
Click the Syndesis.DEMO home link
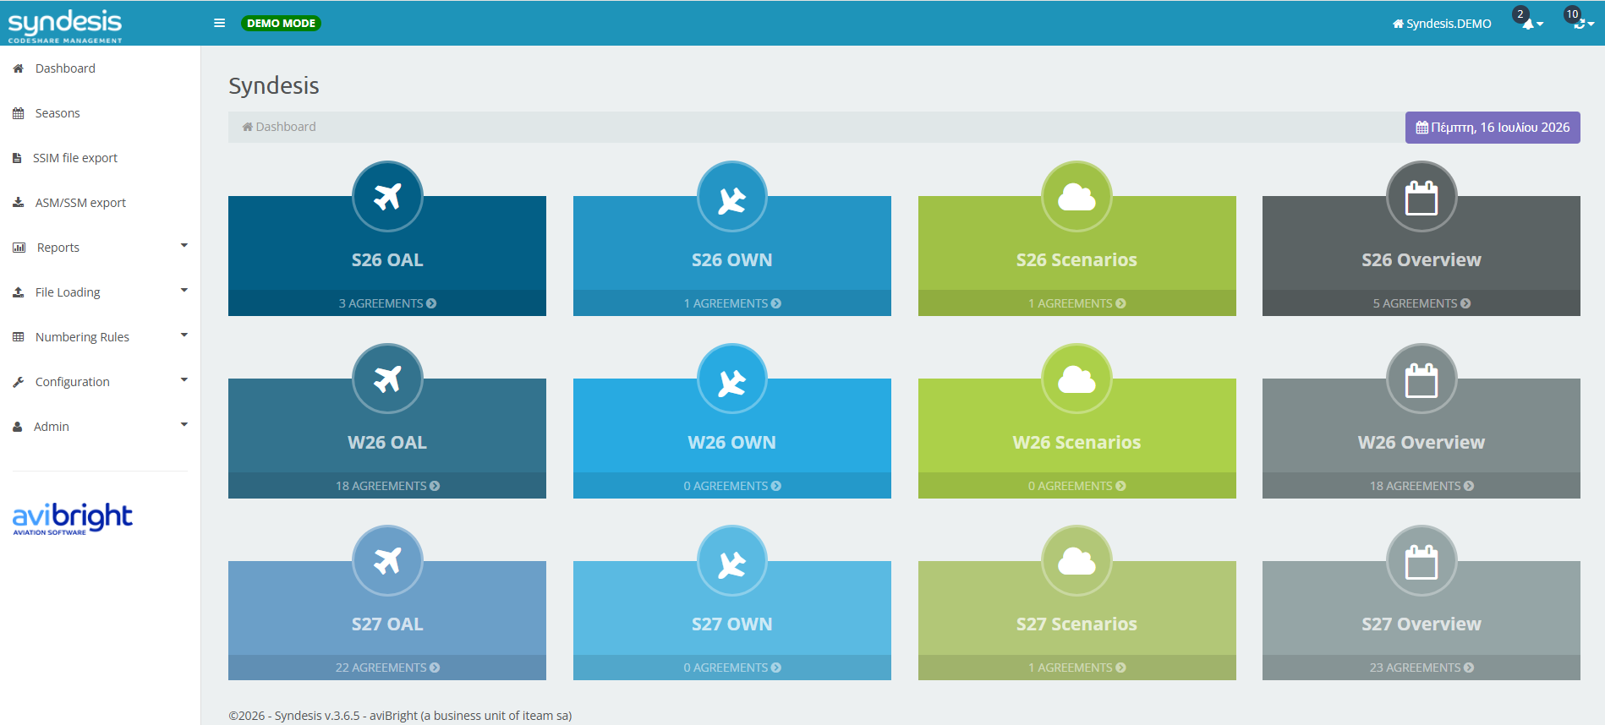click(x=1442, y=24)
